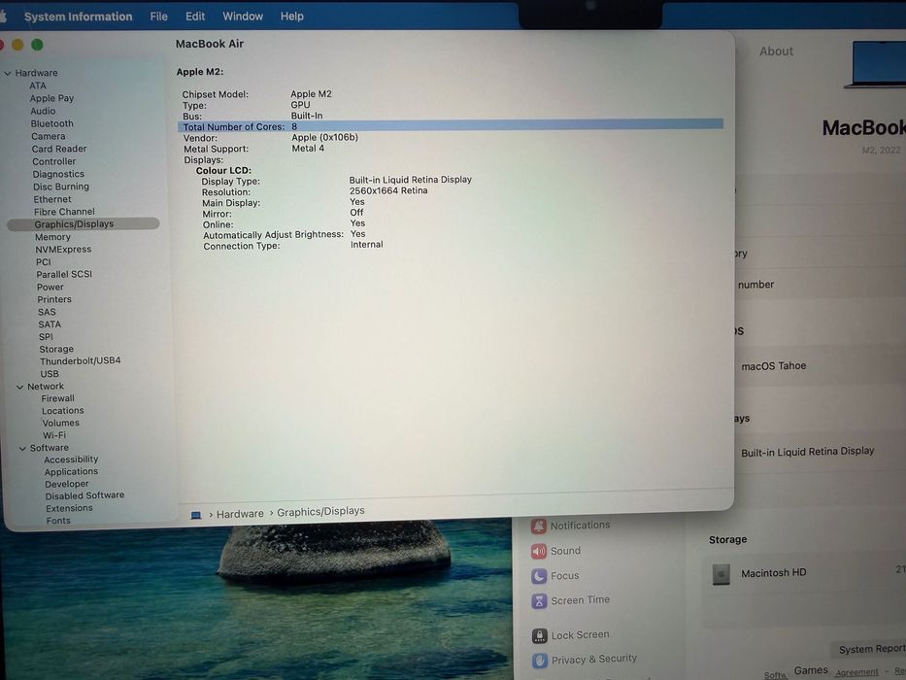Open the Edit menu

(195, 17)
